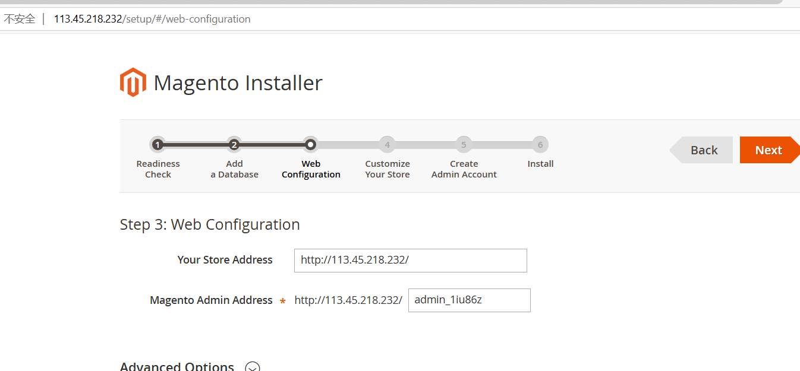The height and width of the screenshot is (371, 800).
Task: Open step 5 Create Admin Account
Action: [x=464, y=144]
